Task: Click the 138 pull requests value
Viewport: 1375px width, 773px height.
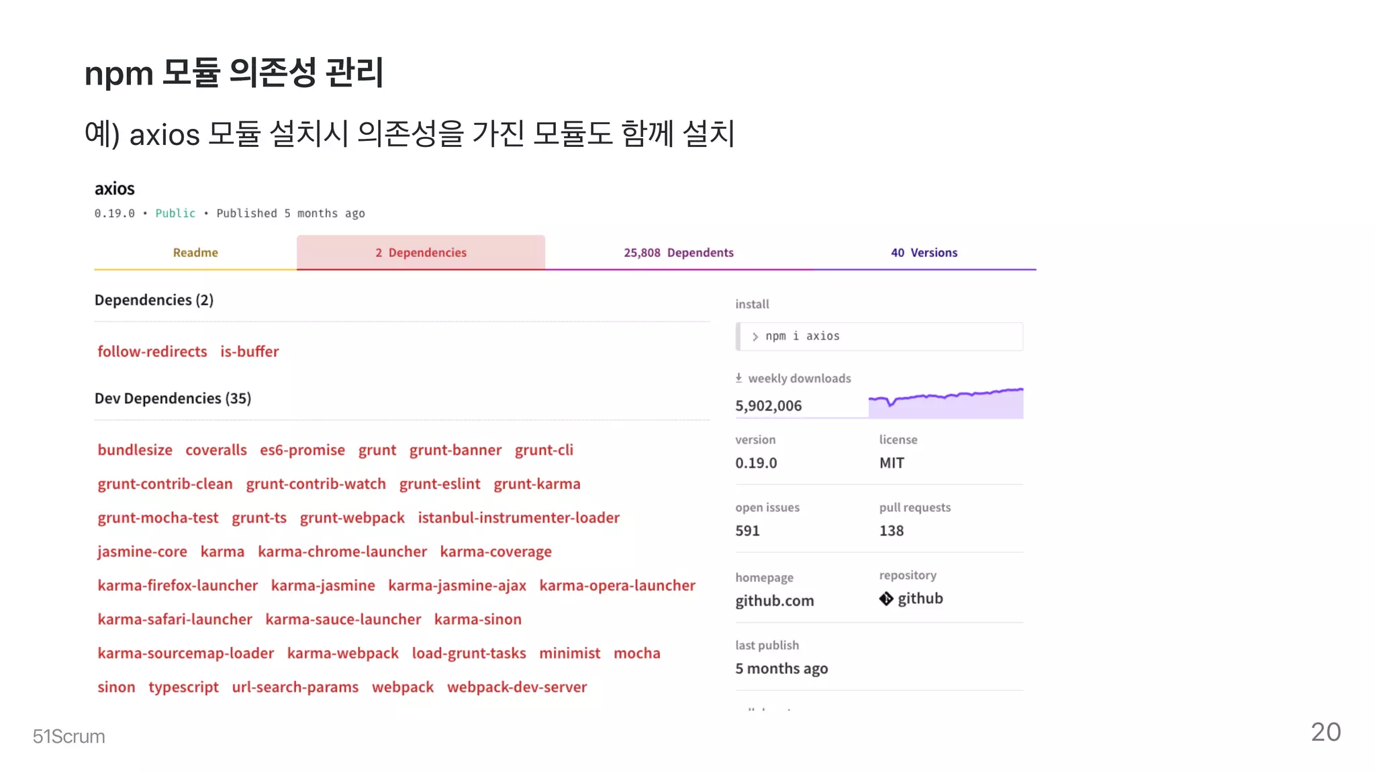Action: point(892,531)
